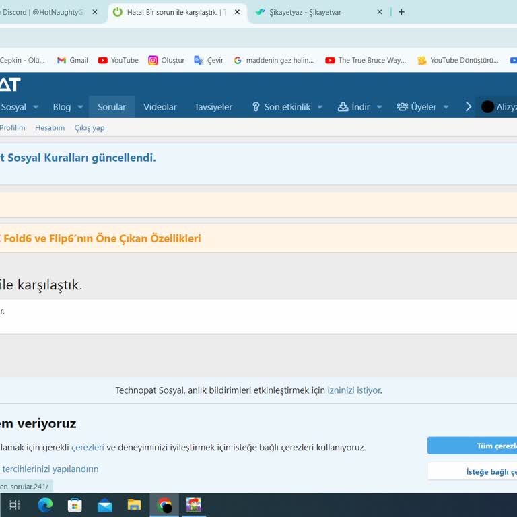Open the Cepkin - Ölü bookmark
517x517 pixels.
click(22, 61)
